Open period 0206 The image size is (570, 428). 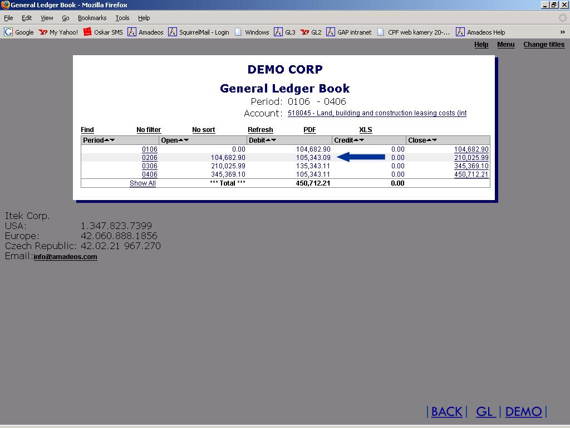(x=149, y=158)
